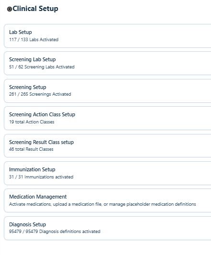The height and width of the screenshot is (255, 211).
Task: Open the Diagnosis Setup card
Action: [108, 228]
